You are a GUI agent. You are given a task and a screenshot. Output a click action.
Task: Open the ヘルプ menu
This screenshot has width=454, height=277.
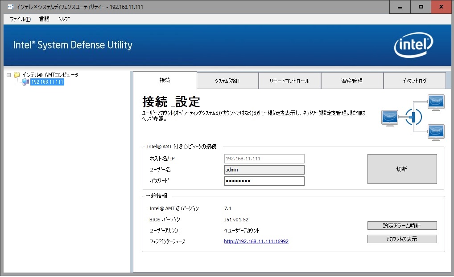click(64, 19)
